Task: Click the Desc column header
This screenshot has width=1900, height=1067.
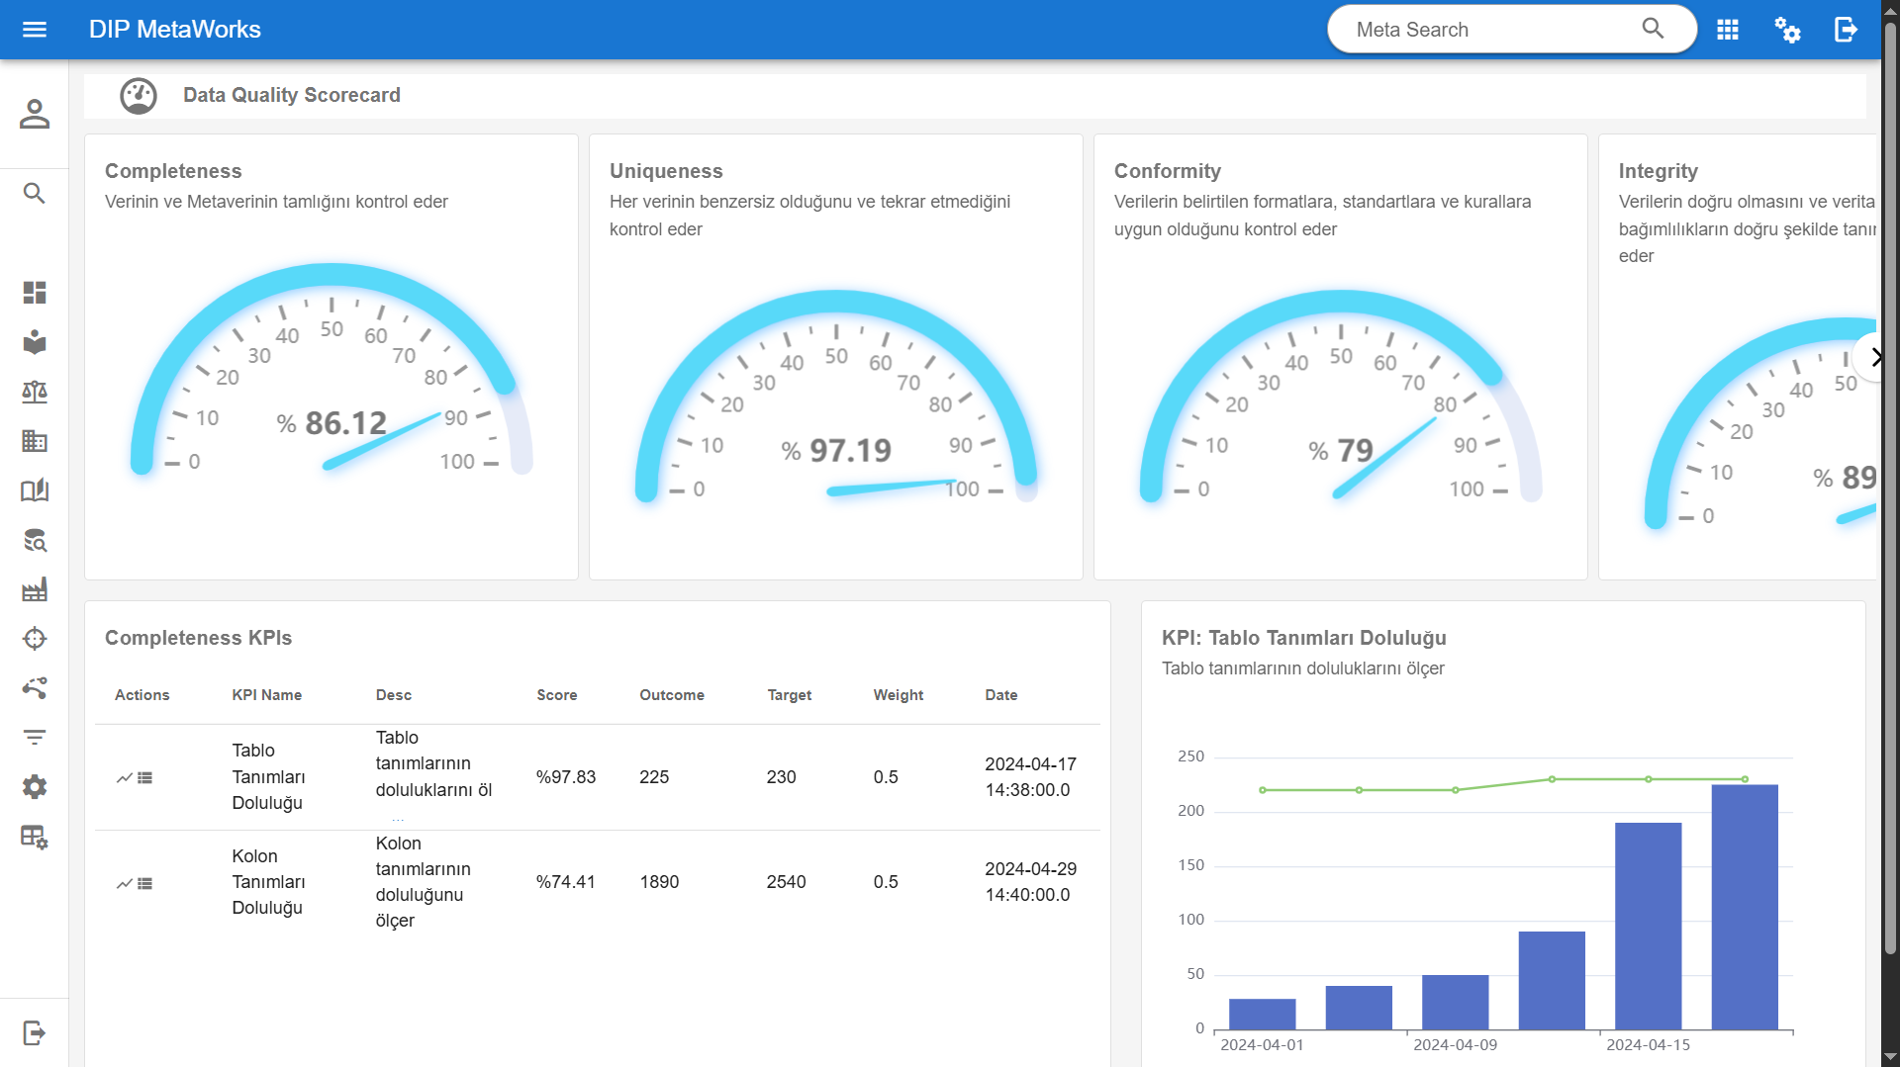Action: (394, 695)
